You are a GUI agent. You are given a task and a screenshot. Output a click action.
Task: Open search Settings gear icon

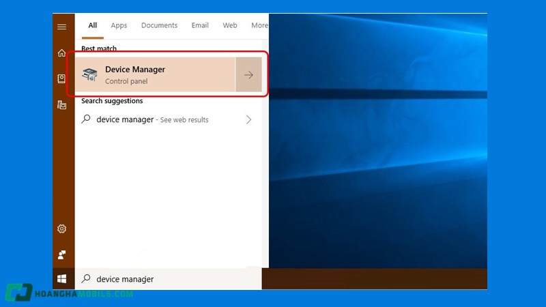[62, 229]
